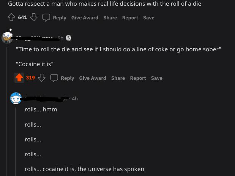Downvote the comment with 319 points

[42, 78]
